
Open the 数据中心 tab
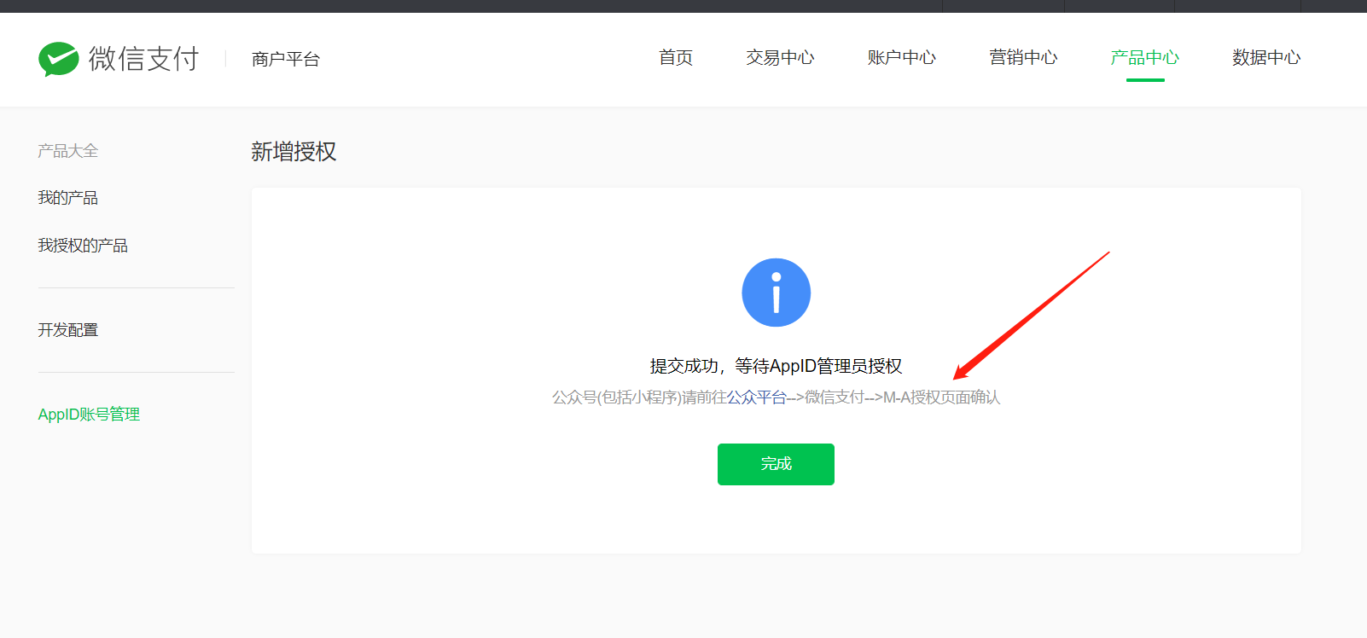[1266, 57]
